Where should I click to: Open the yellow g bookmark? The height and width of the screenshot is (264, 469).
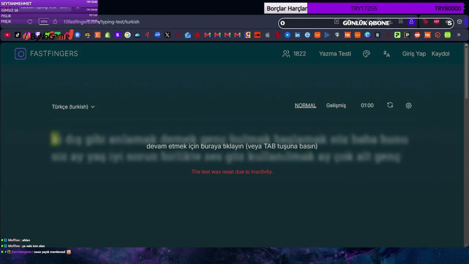click(248, 35)
